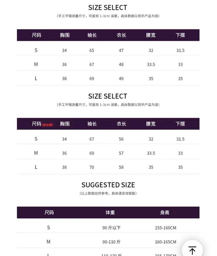Select size M in suggested size table
Image resolution: width=217 pixels, height=256 pixels.
[x=49, y=242]
